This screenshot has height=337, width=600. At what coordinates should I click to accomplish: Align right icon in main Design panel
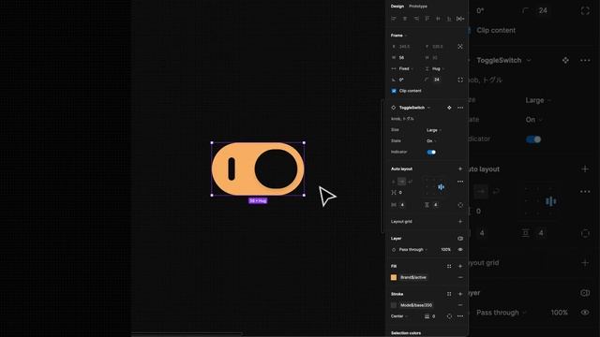tap(416, 19)
